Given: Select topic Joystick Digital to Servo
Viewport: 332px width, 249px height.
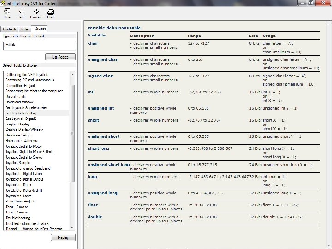Looking at the screenshot, I should [x=24, y=157].
